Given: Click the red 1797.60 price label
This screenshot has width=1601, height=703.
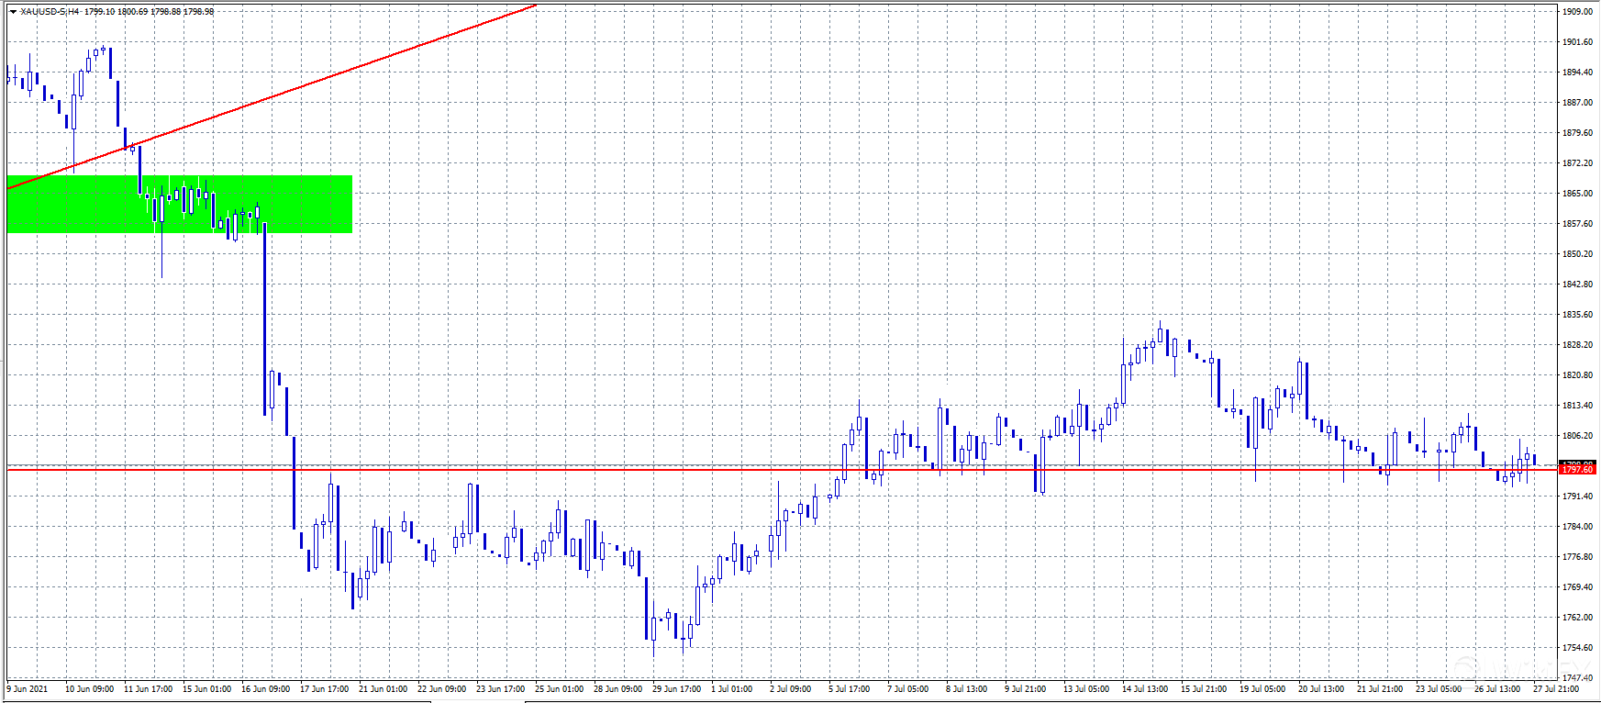Looking at the screenshot, I should [x=1577, y=470].
